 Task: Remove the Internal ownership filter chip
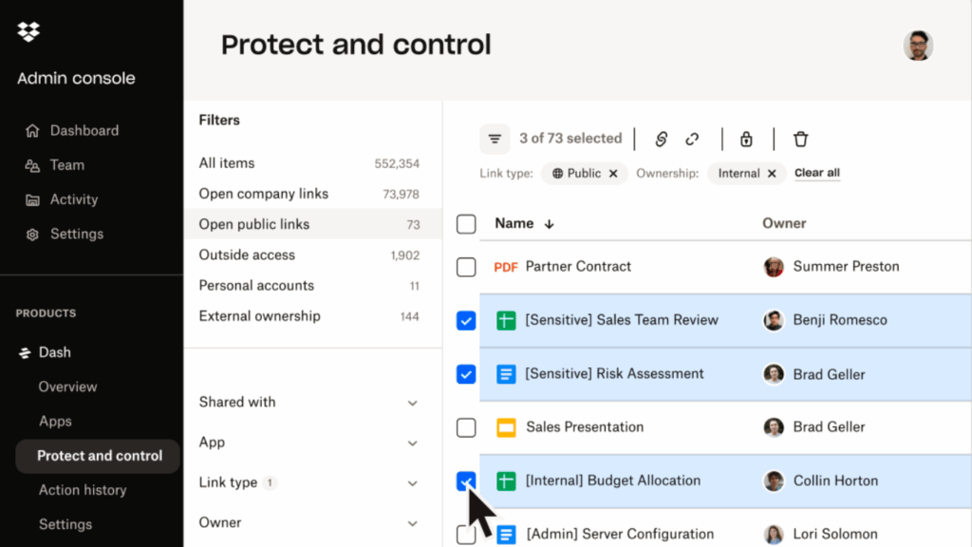772,174
